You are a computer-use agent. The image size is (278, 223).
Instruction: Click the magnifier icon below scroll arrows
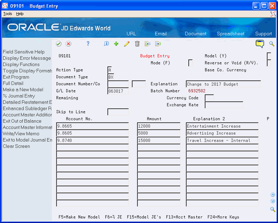(x=273, y=209)
